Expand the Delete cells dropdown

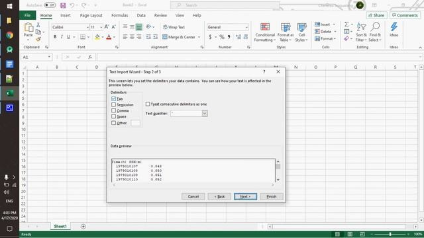[335, 32]
